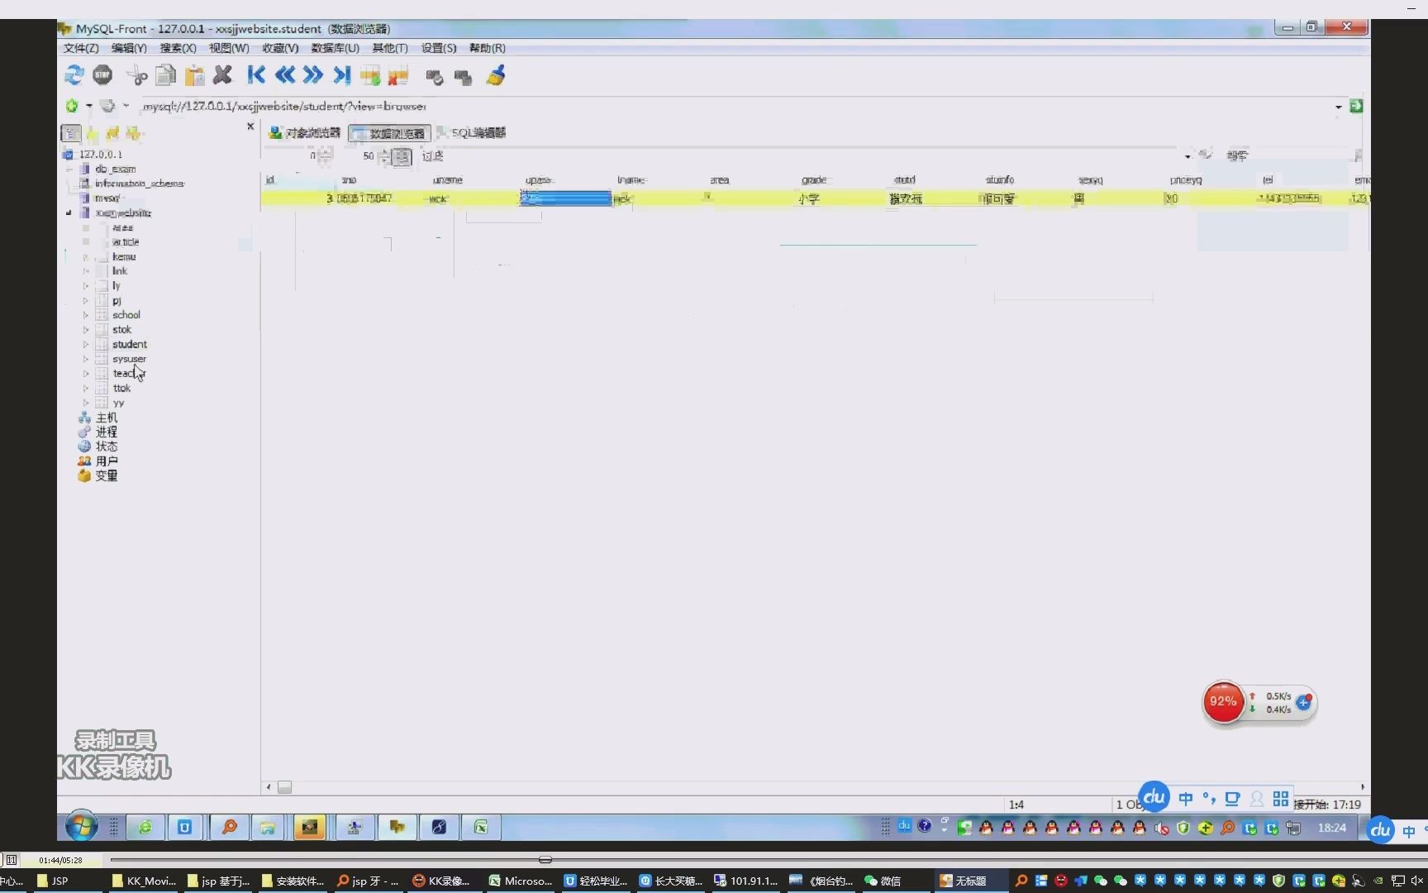Jump to the last record

pos(341,75)
